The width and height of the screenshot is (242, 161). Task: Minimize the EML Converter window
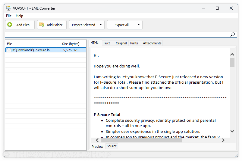(x=204, y=8)
